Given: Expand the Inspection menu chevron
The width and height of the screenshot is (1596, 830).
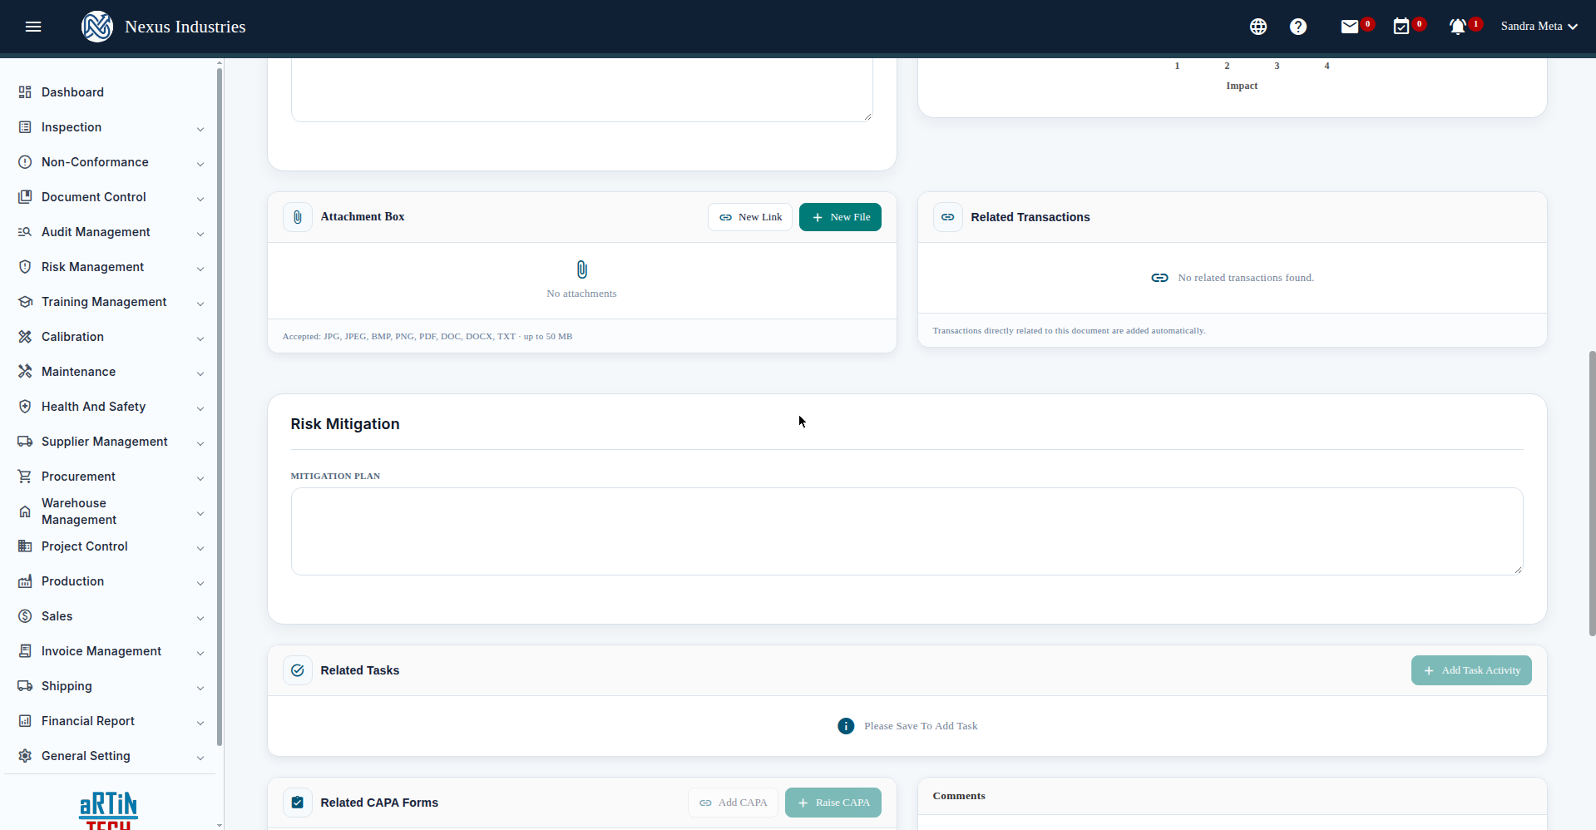Looking at the screenshot, I should [200, 129].
